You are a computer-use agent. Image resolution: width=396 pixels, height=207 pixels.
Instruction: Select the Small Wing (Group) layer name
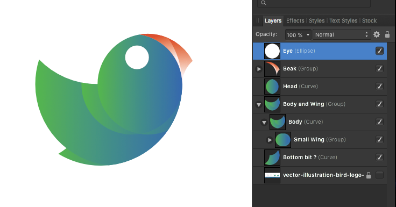[320, 139]
